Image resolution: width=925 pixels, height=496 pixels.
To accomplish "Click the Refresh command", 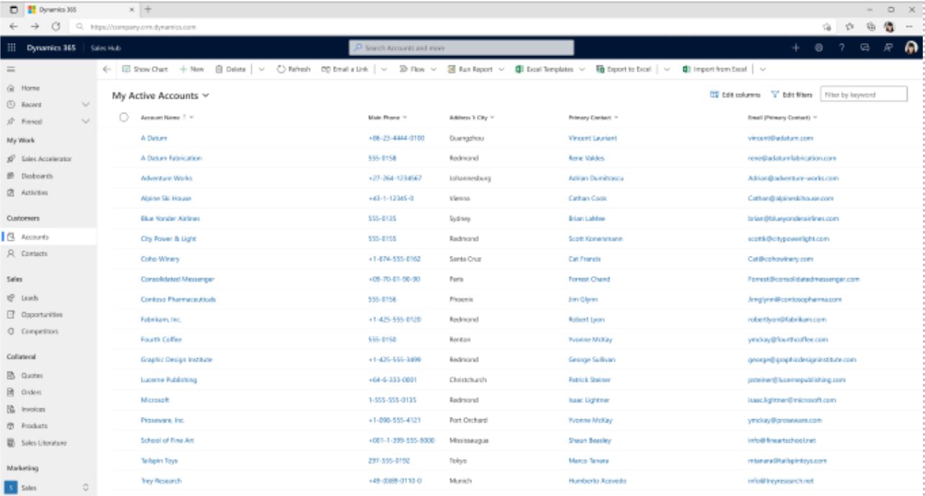I will click(293, 70).
